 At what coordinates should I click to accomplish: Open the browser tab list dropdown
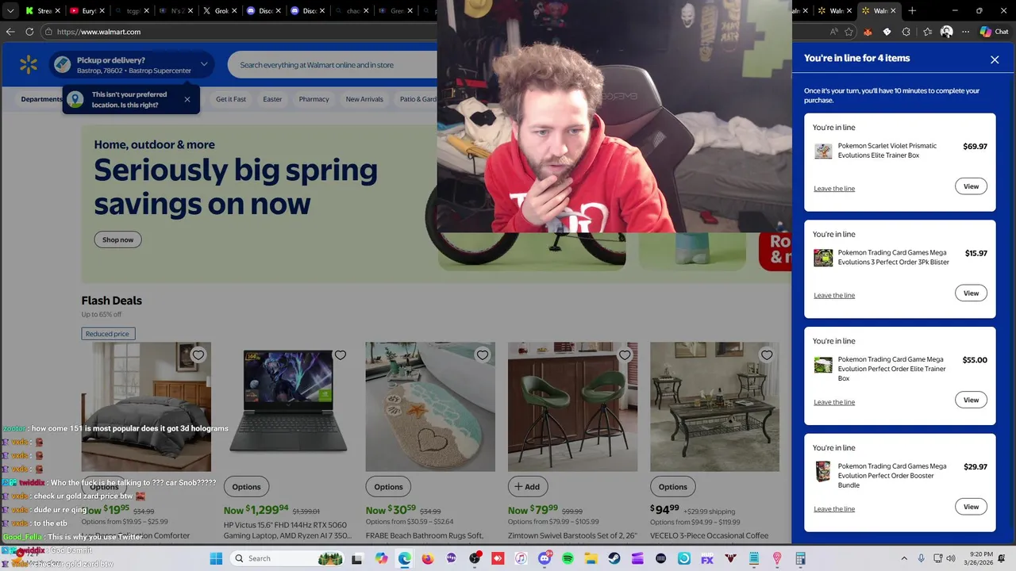(10, 11)
